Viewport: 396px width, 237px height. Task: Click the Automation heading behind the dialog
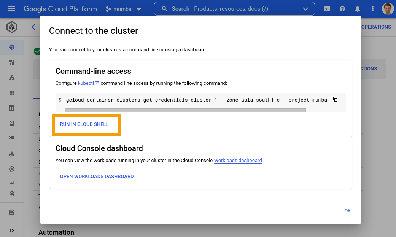56,232
